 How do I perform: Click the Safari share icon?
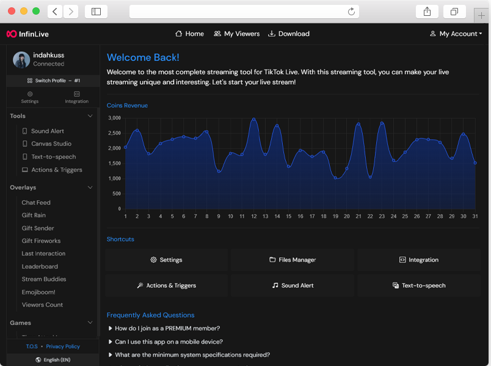point(427,12)
